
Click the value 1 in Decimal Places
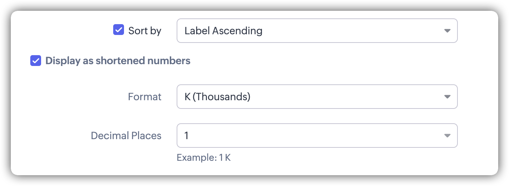coord(186,136)
